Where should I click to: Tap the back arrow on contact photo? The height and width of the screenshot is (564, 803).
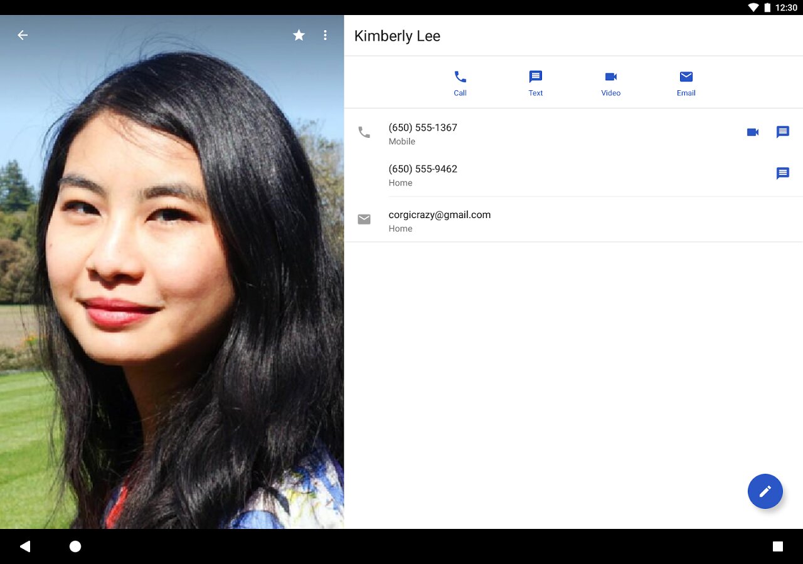[x=23, y=35]
